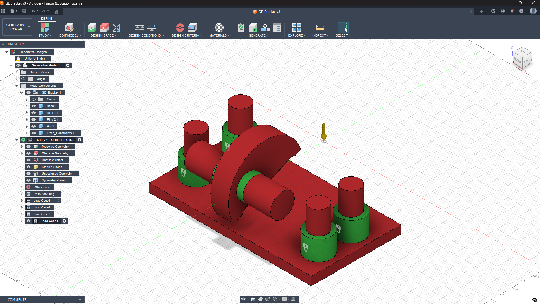This screenshot has width=540, height=304.
Task: Click the TOP face of the ViewCube
Action: (523, 52)
